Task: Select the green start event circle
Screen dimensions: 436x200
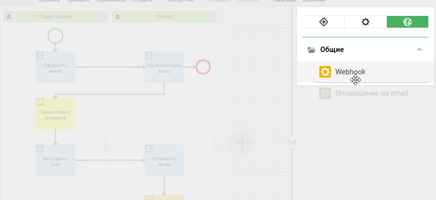Action: tap(55, 35)
